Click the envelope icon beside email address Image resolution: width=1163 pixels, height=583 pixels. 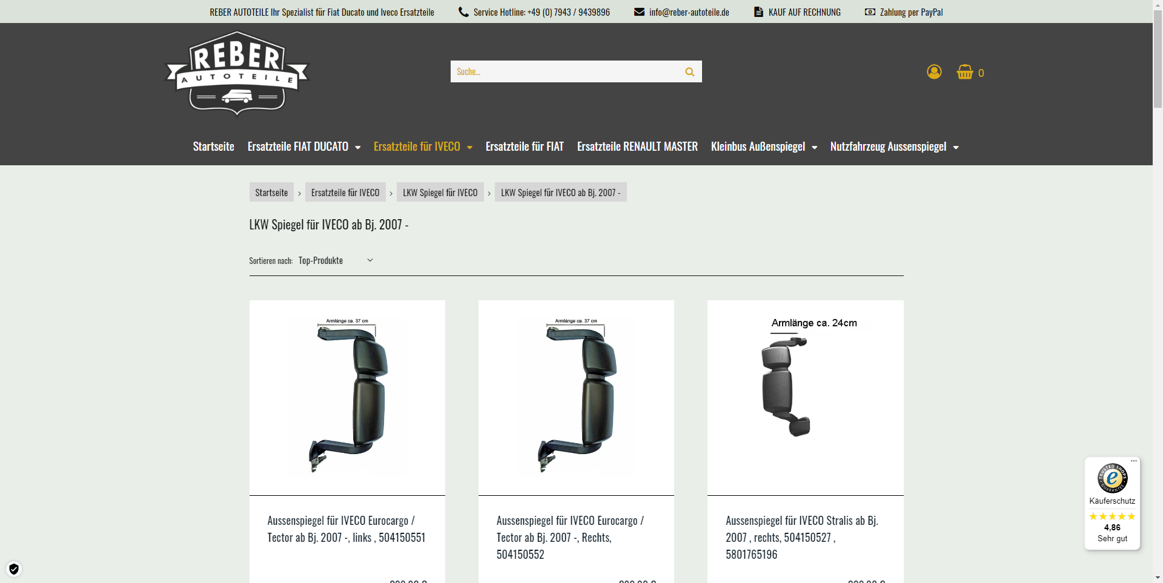click(639, 12)
